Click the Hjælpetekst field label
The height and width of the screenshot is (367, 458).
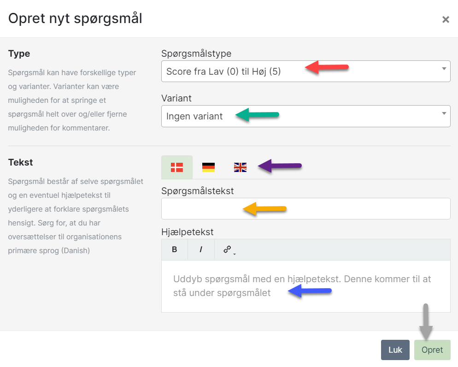(188, 231)
